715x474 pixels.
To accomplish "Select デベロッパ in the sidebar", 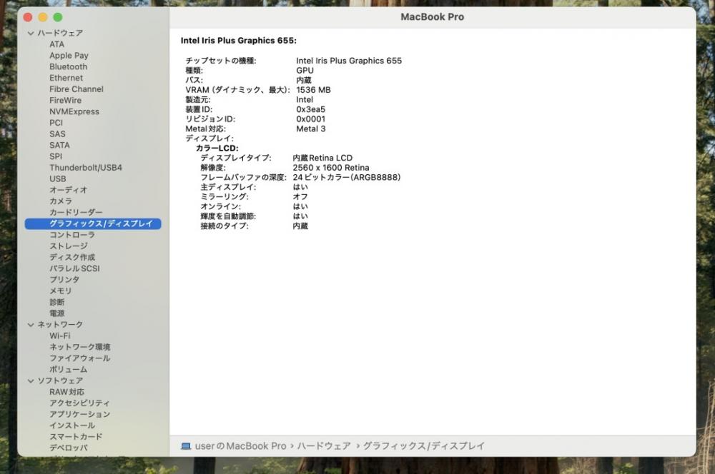I will pos(69,448).
